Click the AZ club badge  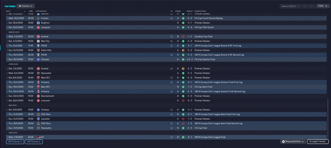pyautogui.click(x=38, y=137)
